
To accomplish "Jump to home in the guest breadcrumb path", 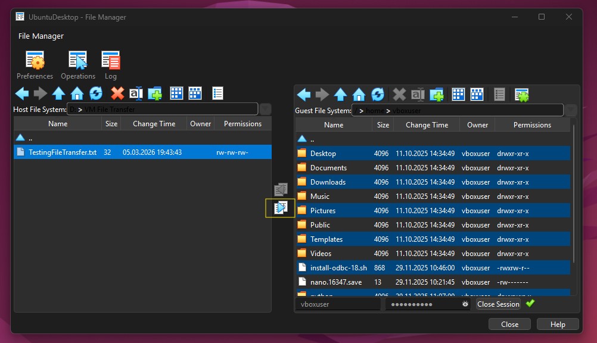I will click(374, 110).
